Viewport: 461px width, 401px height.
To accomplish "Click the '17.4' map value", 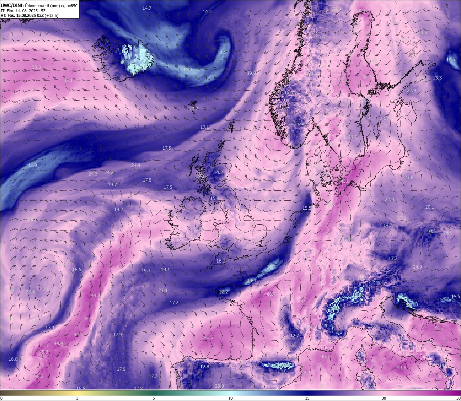I will click(50, 327).
